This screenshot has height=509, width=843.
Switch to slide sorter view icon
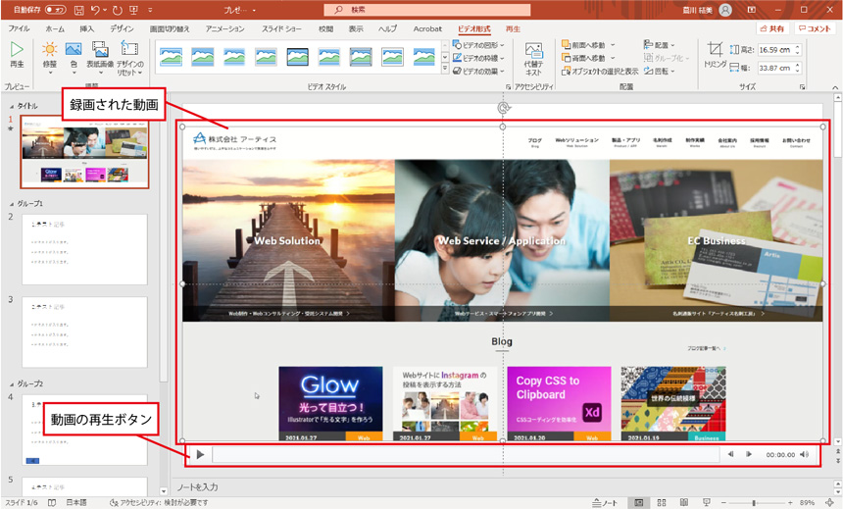coord(662,502)
